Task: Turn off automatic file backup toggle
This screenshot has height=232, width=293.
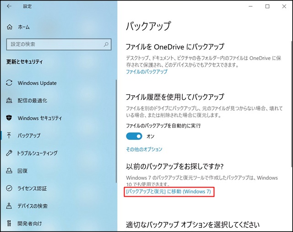Action: tap(134, 136)
